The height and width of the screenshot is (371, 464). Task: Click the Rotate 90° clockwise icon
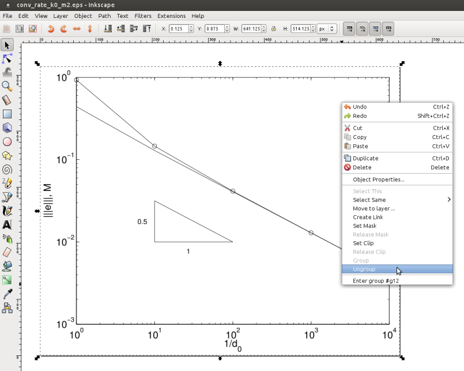[x=63, y=28]
